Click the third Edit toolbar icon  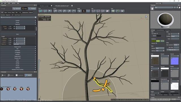pyautogui.click(x=103, y=11)
